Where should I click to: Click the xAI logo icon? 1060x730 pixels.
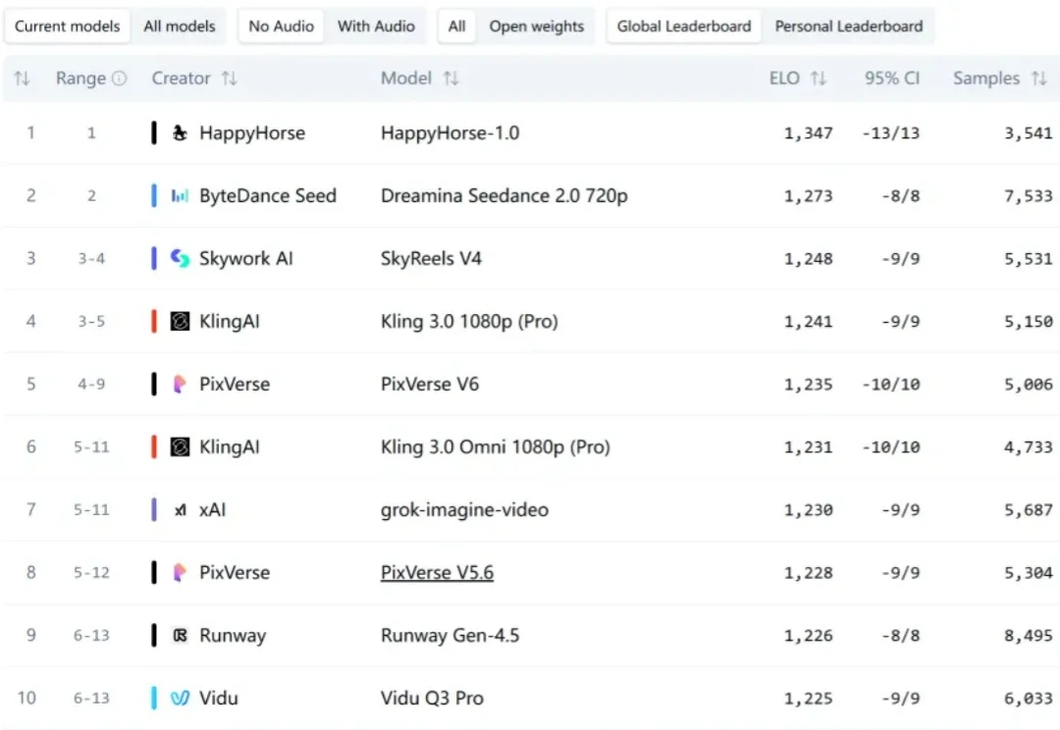pos(180,510)
